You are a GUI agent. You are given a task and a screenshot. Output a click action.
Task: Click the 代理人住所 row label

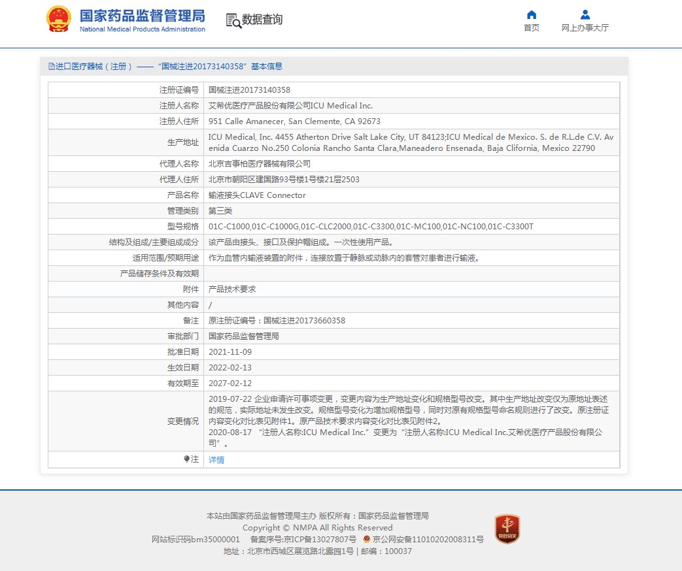click(x=179, y=180)
